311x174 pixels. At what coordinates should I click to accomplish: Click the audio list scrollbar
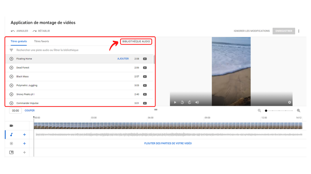(x=154, y=59)
